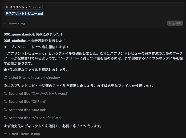Select the @スプリントレビュー.md mention in the input
The image size is (186, 138).
(x=24, y=13)
